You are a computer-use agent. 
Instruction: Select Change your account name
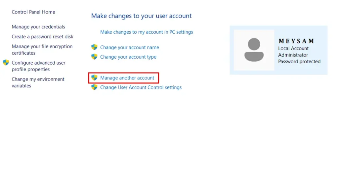click(x=129, y=47)
